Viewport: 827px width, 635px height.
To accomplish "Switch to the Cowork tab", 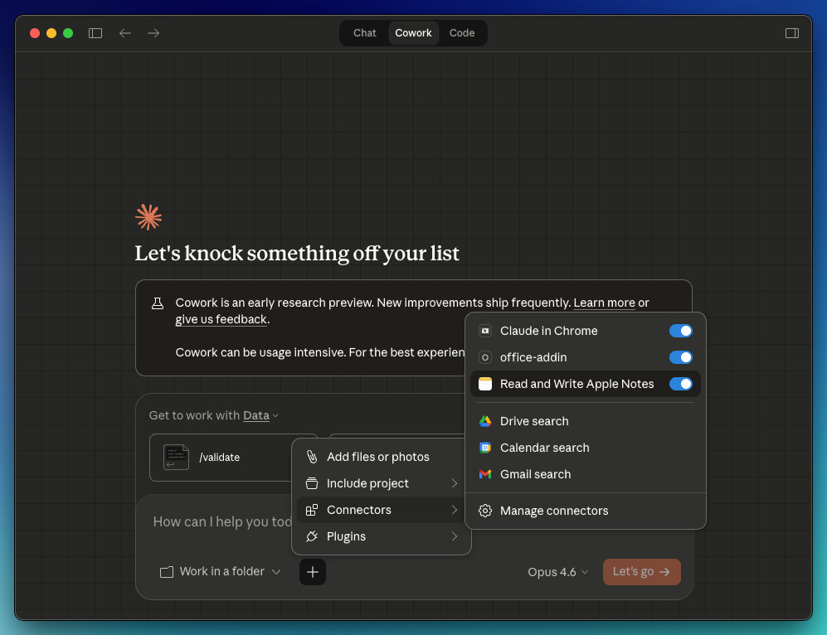I will pos(413,32).
